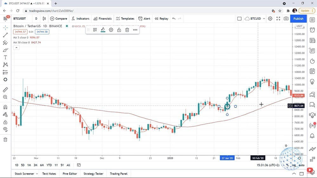Expand the Stock Screener dropdown arrow
The width and height of the screenshot is (317, 178).
click(37, 174)
